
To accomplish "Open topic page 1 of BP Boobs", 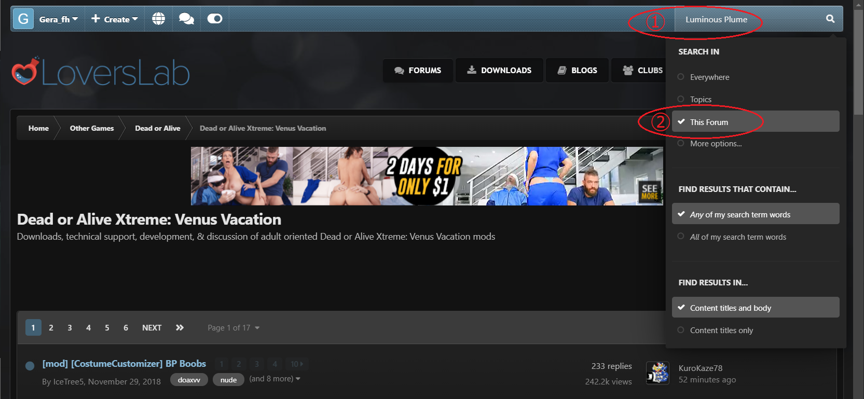I will [222, 364].
